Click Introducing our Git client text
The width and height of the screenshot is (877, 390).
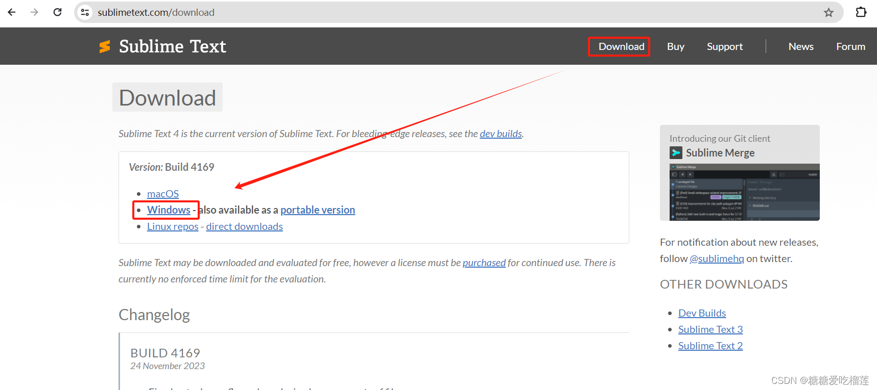click(720, 139)
